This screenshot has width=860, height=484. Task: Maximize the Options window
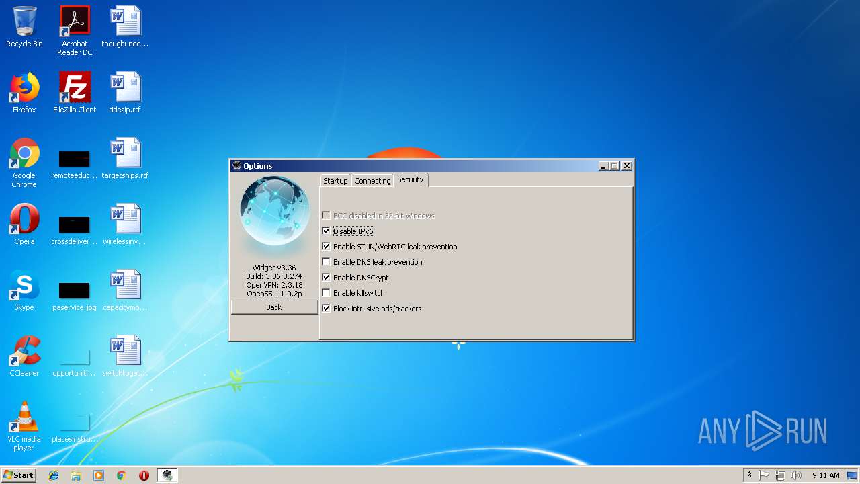coord(614,166)
